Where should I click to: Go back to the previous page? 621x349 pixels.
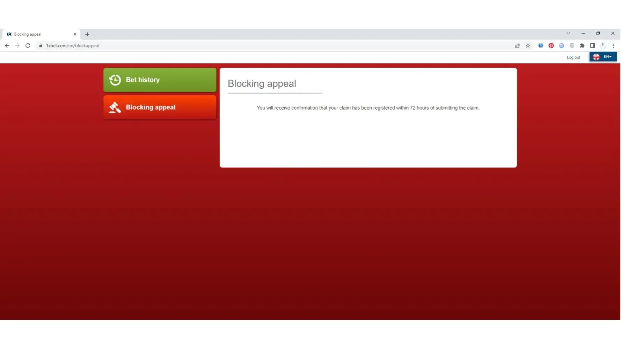tap(7, 46)
